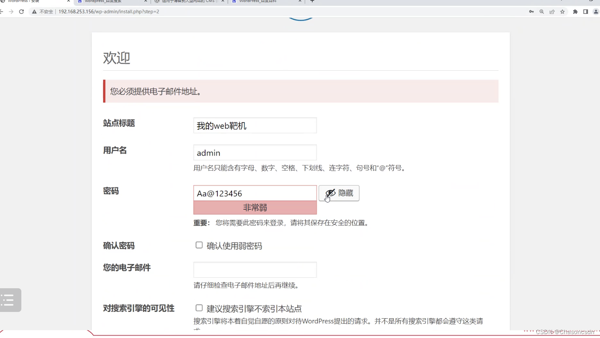Tick the 确认使用弱密码 checkbox
The width and height of the screenshot is (600, 338).
coord(199,245)
